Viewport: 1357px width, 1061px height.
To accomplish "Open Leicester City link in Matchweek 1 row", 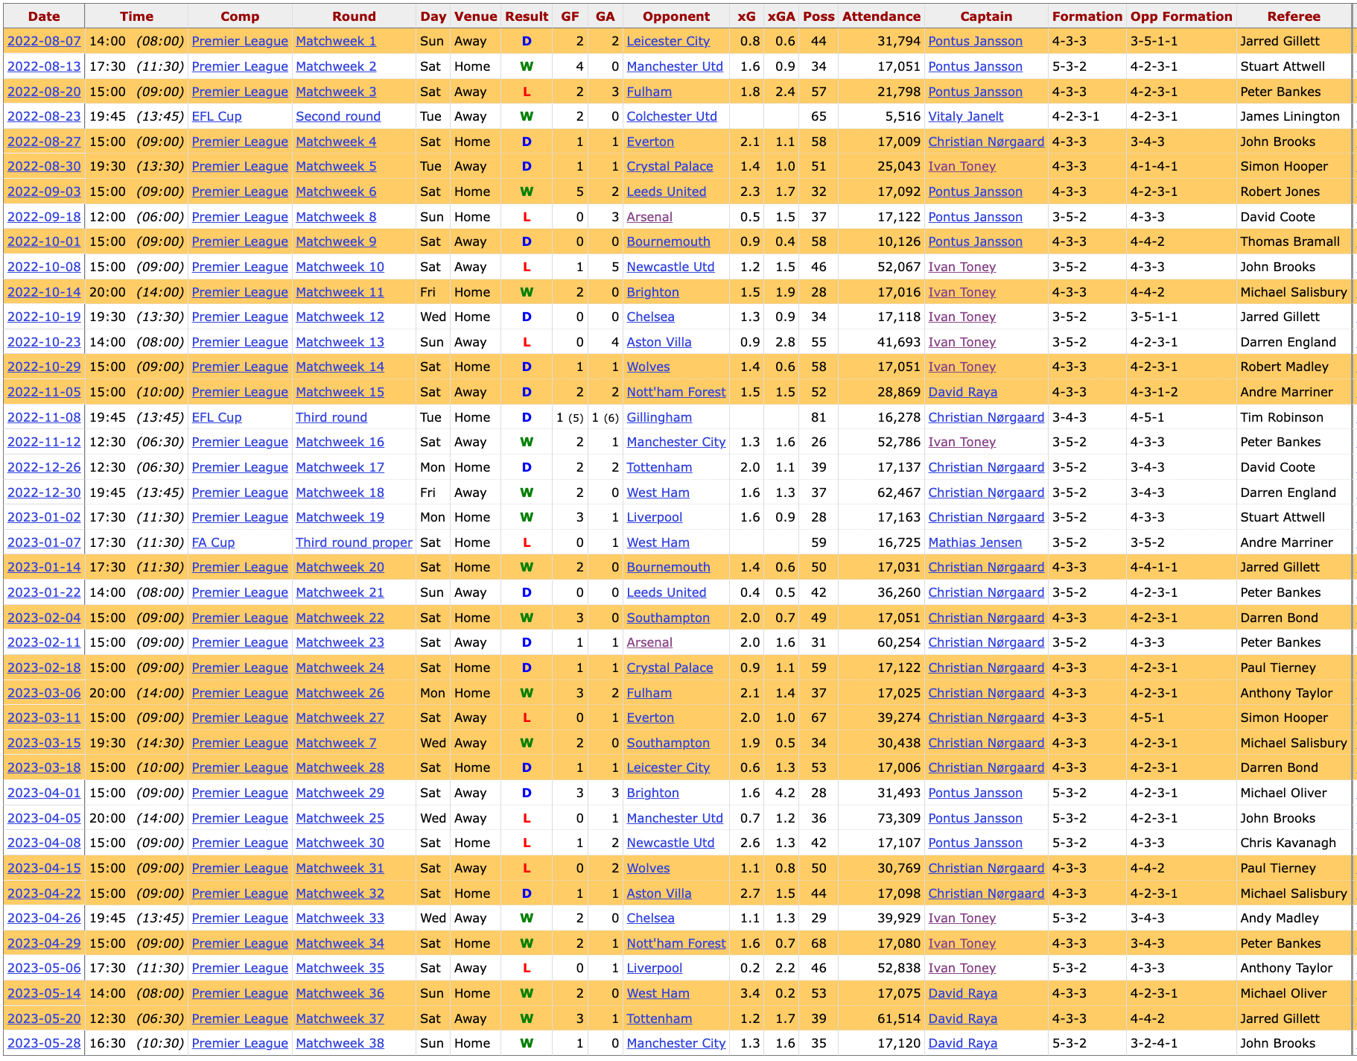I will [668, 41].
